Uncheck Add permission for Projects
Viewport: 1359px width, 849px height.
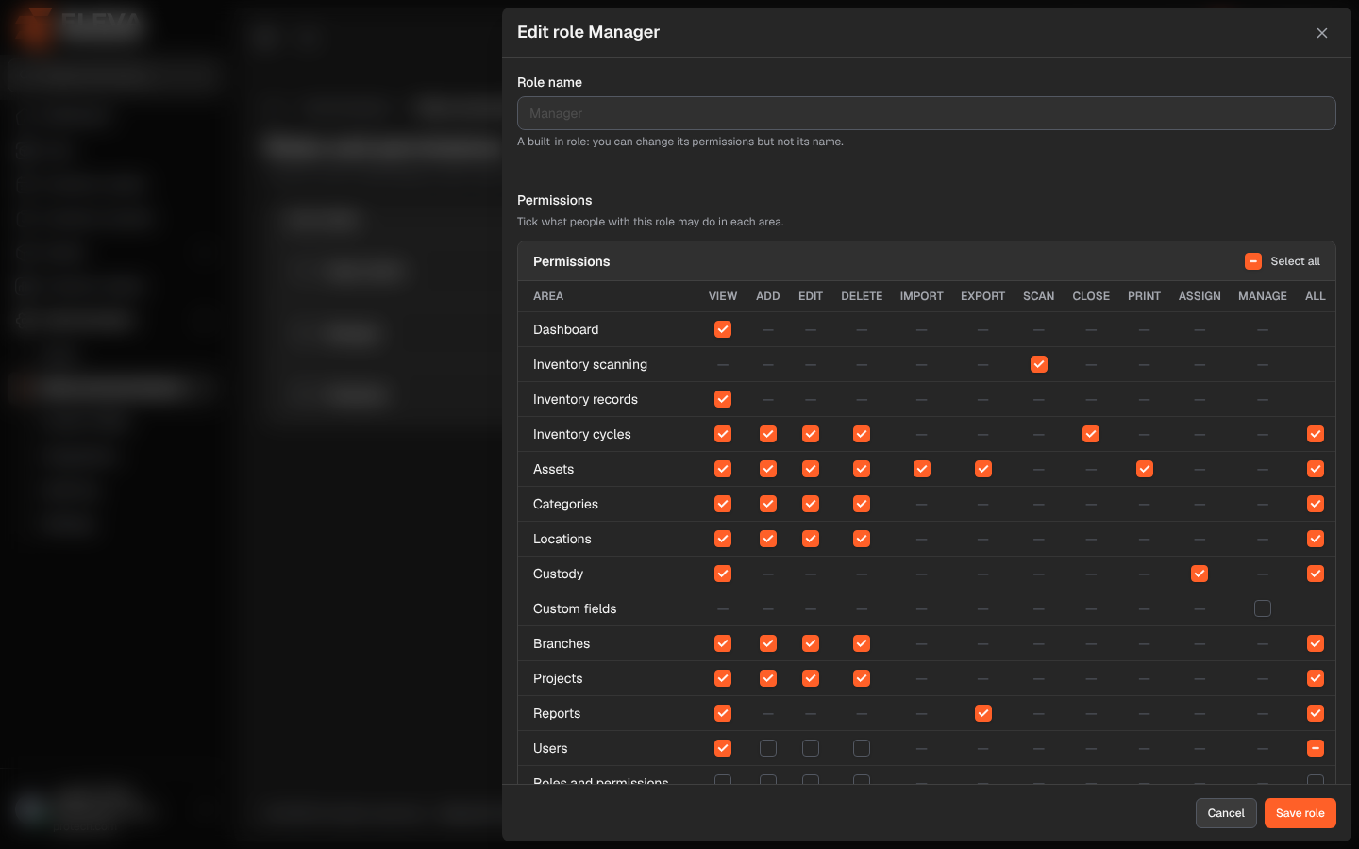(x=768, y=678)
